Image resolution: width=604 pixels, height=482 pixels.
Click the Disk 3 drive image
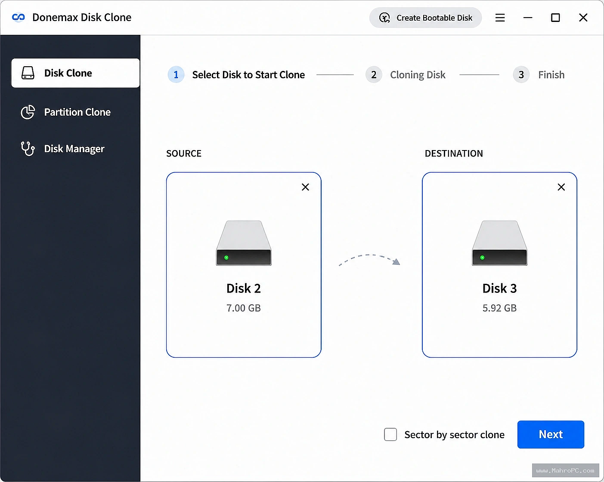[x=499, y=243]
